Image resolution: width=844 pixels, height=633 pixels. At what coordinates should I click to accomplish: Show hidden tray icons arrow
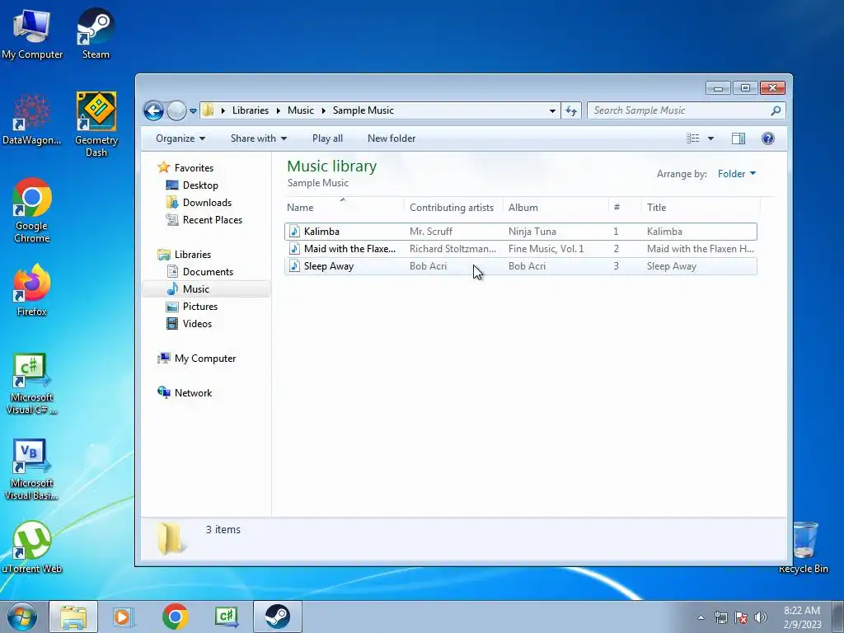coord(701,617)
